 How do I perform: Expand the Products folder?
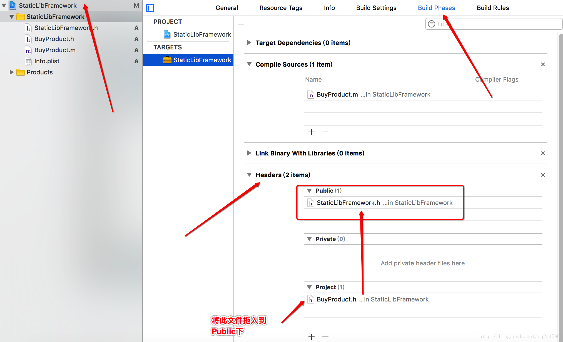click(12, 72)
